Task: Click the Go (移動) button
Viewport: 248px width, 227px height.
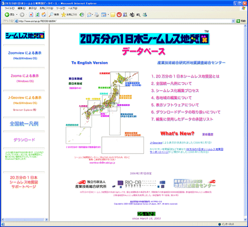Action: point(241,21)
